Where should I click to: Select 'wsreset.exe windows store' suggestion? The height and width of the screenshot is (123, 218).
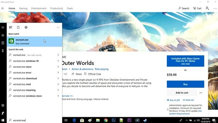pos(34,96)
